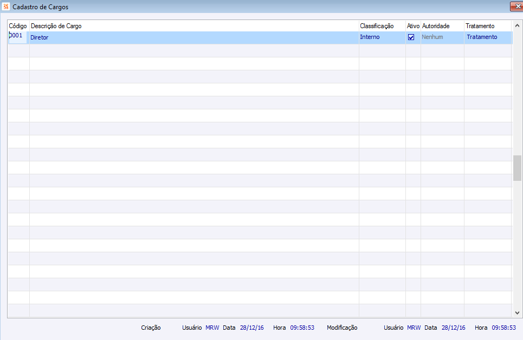This screenshot has width=523, height=340.
Task: Click the modification date 28/12/16
Action: (453, 328)
